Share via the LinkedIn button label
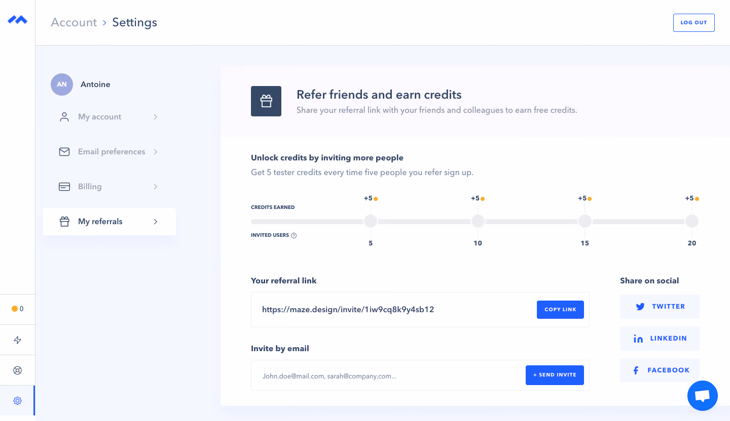This screenshot has width=730, height=421. (x=668, y=339)
